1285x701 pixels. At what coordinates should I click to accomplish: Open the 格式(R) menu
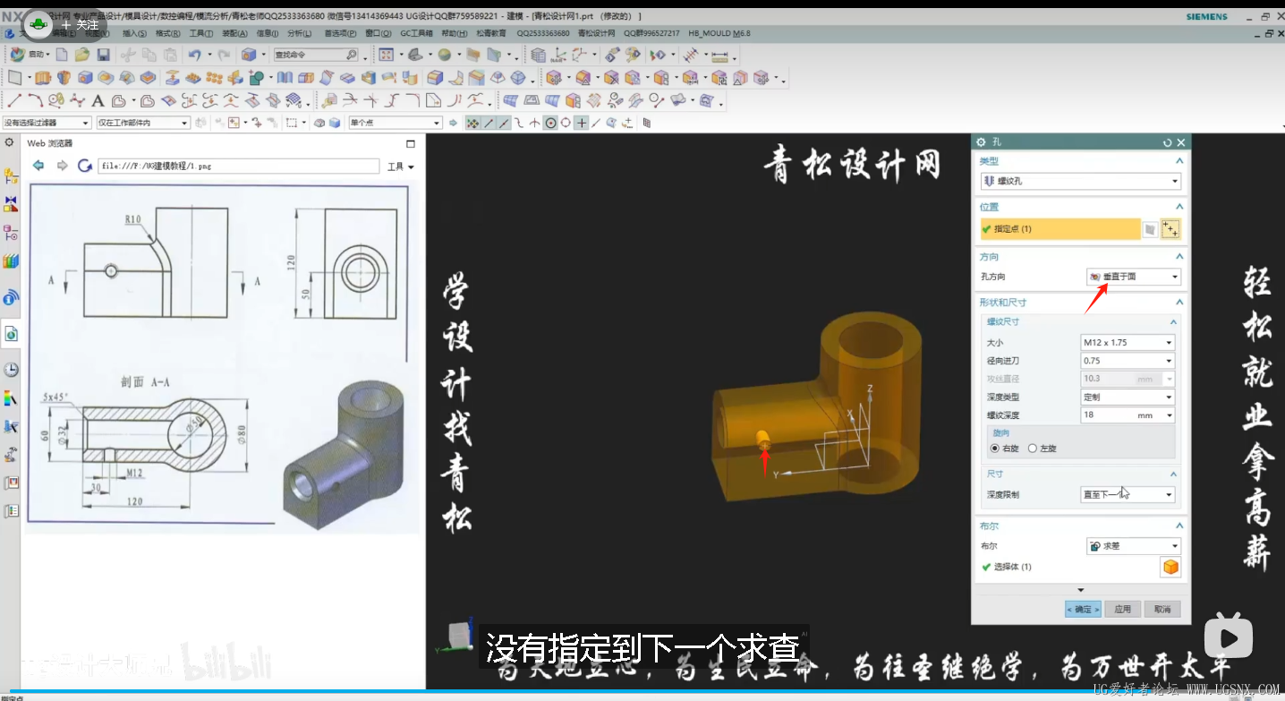(x=168, y=33)
